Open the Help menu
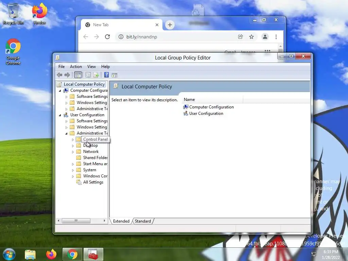 click(105, 67)
